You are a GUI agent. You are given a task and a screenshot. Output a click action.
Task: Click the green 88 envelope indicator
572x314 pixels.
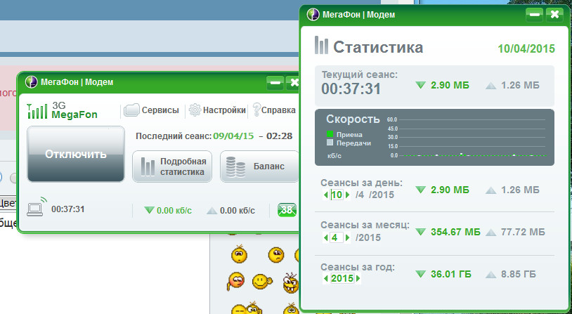(x=287, y=209)
